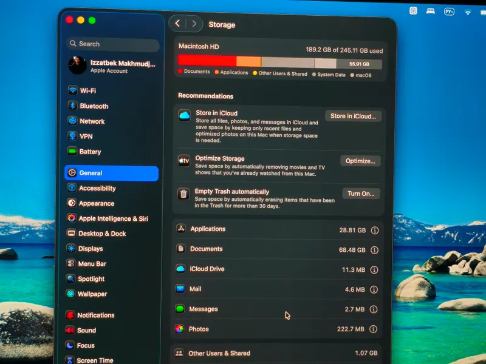The image size is (486, 364).
Task: Open the keyboard input source menu
Action: click(x=449, y=12)
